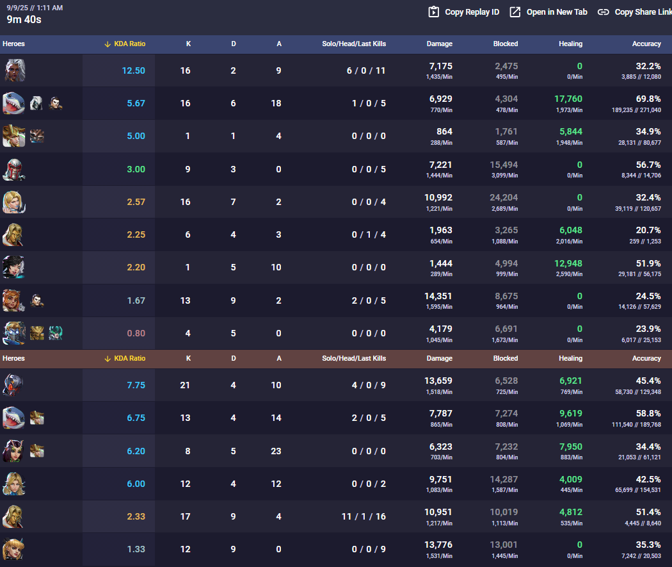Click the "11 / 1 / 16" kills cell

coord(364,516)
